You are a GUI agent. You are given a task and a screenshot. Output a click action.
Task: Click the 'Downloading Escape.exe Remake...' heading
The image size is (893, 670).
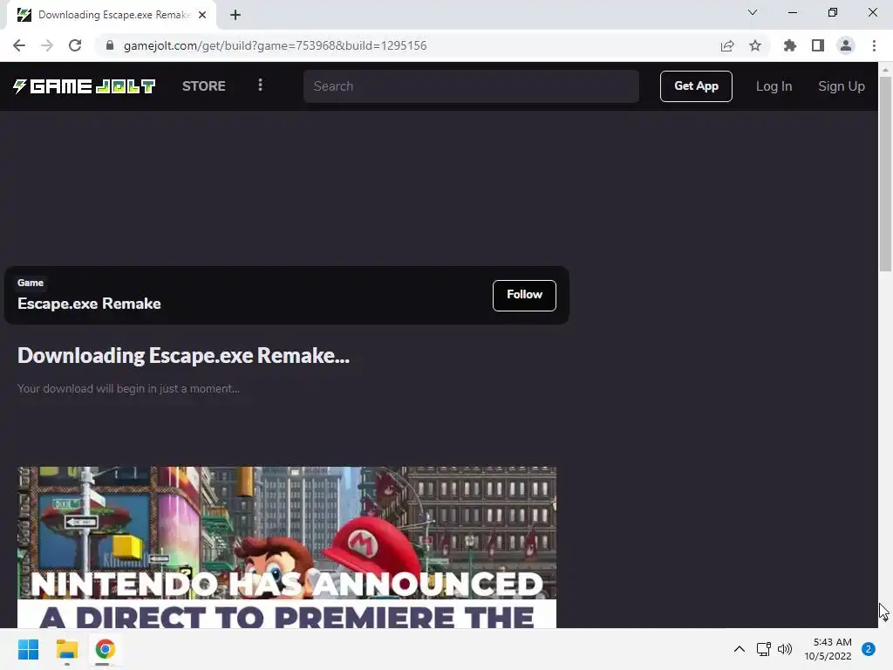pyautogui.click(x=183, y=356)
